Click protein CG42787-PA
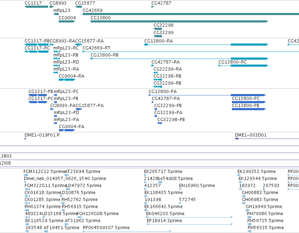This screenshot has width=299, height=233. [166, 99]
